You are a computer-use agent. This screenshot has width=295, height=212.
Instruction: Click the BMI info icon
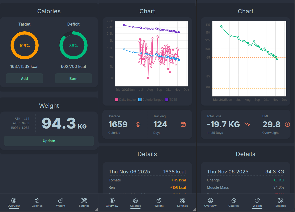tap(287, 124)
